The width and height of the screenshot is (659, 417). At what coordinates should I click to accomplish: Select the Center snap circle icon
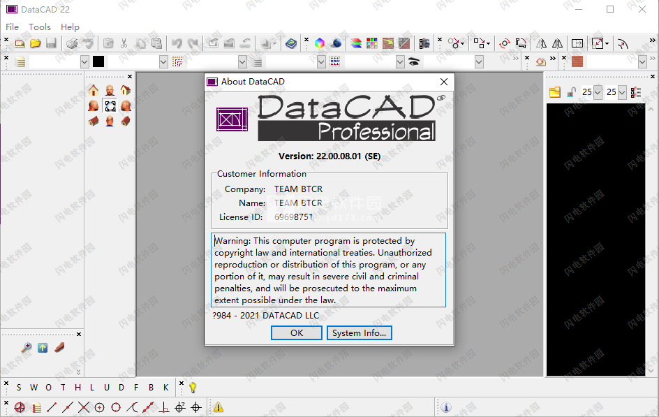(100, 407)
